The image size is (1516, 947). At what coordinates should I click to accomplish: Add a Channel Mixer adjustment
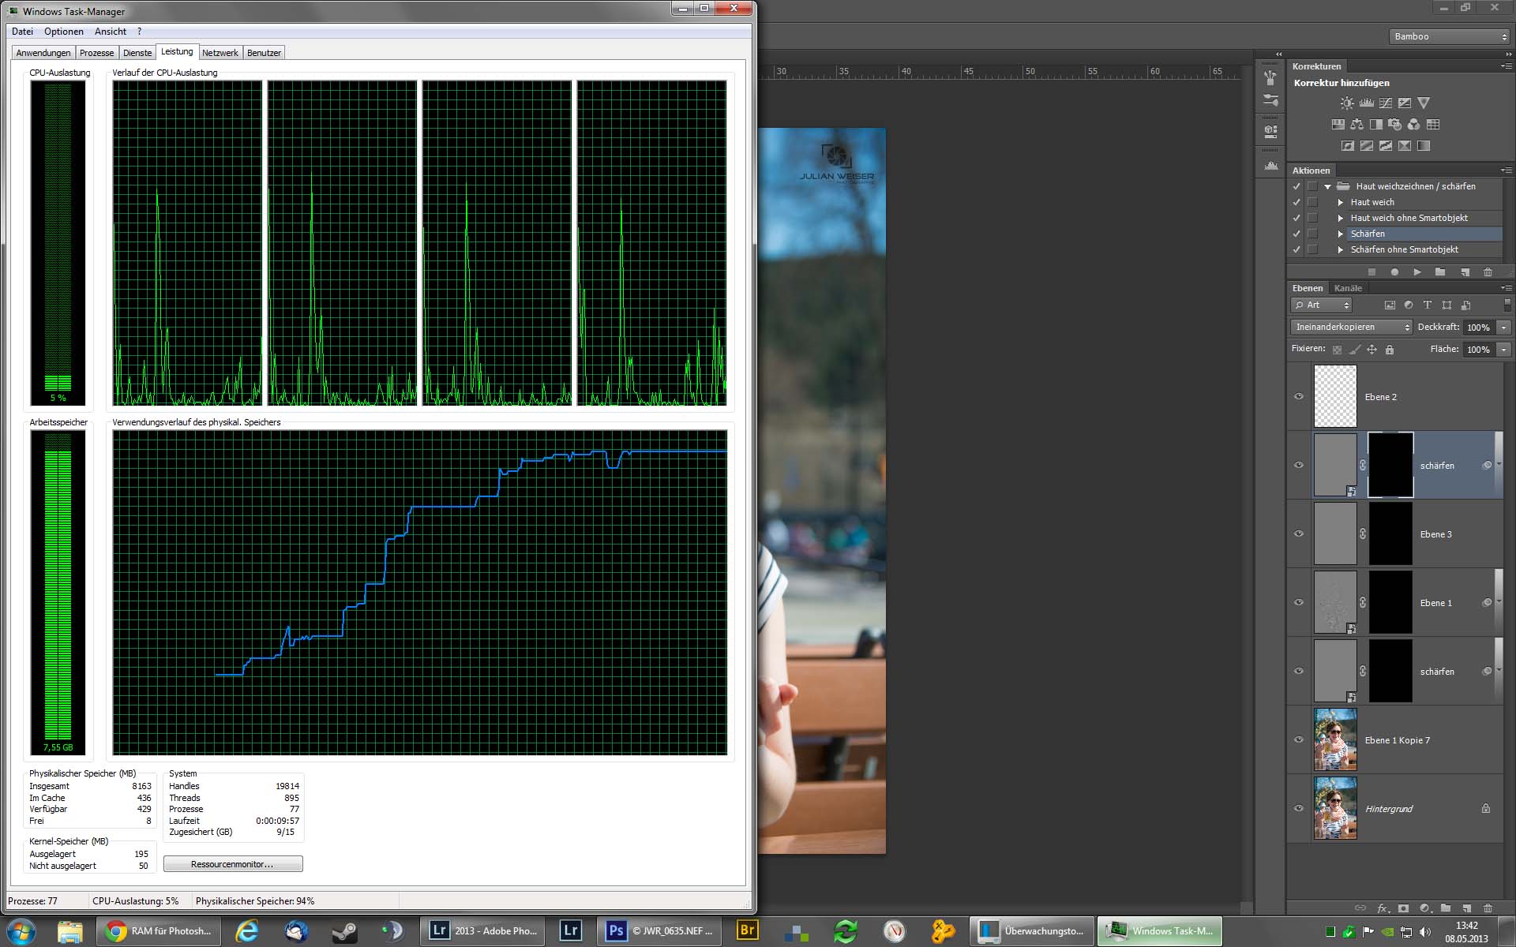point(1413,125)
